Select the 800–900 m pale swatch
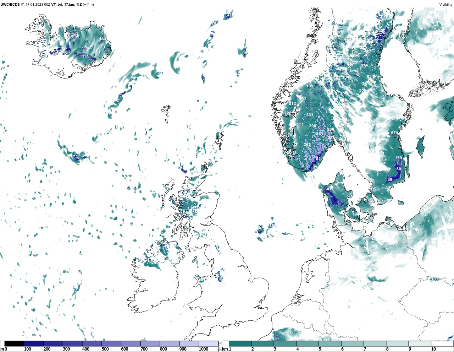 point(170,343)
